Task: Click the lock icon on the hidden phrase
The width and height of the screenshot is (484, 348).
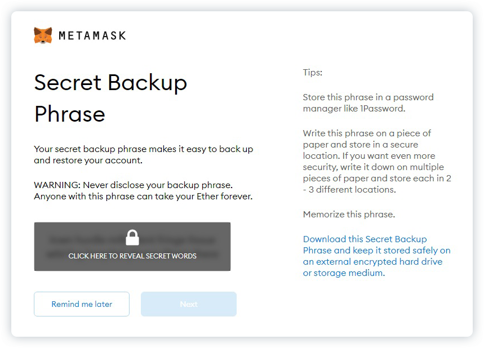Action: pyautogui.click(x=132, y=238)
